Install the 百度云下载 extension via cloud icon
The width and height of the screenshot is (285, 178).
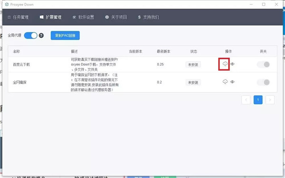(x=225, y=64)
